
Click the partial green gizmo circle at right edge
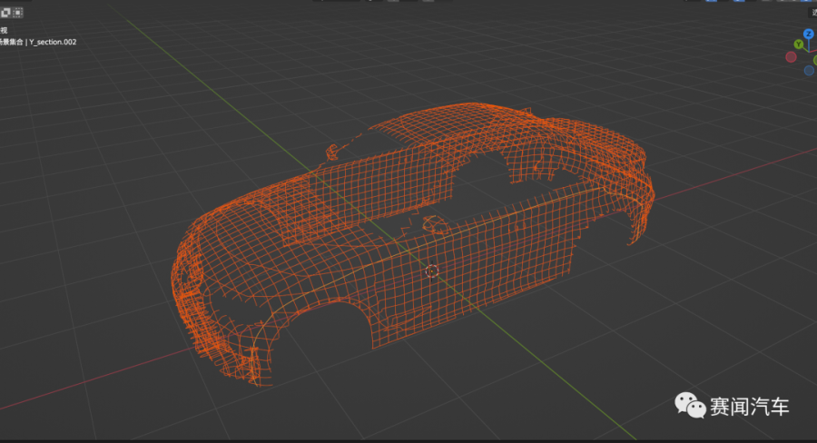[814, 60]
